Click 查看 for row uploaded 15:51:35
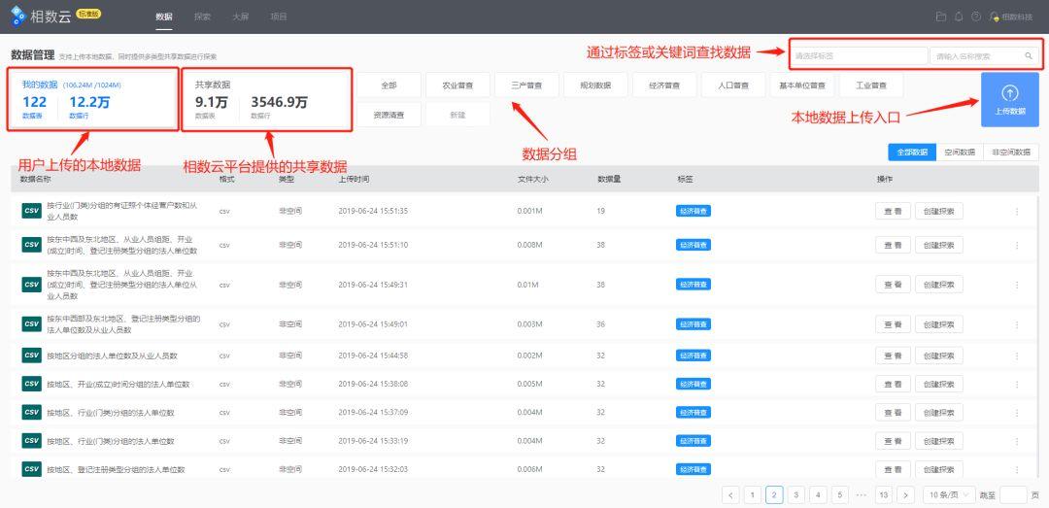The height and width of the screenshot is (508, 1049). tap(894, 211)
